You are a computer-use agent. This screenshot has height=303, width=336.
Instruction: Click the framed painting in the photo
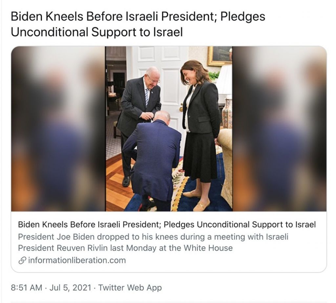[220, 56]
